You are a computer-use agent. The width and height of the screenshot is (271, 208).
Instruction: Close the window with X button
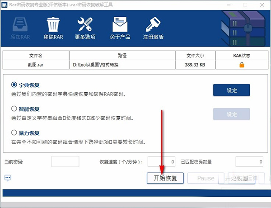(x=262, y=5)
